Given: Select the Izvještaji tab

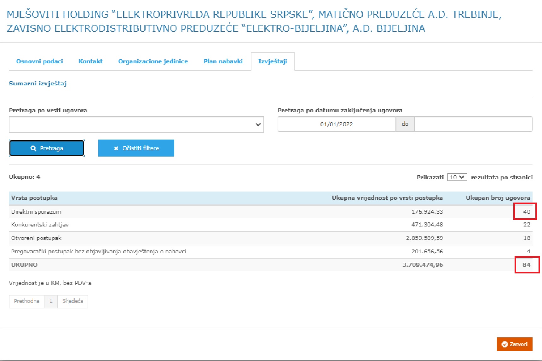Looking at the screenshot, I should tap(273, 61).
